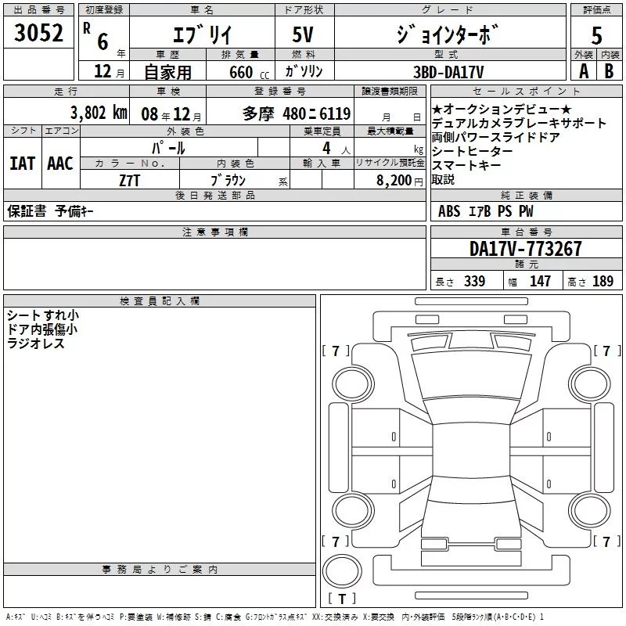This screenshot has height=626, width=626.
Task: Select the color number Z7T
Action: click(129, 181)
